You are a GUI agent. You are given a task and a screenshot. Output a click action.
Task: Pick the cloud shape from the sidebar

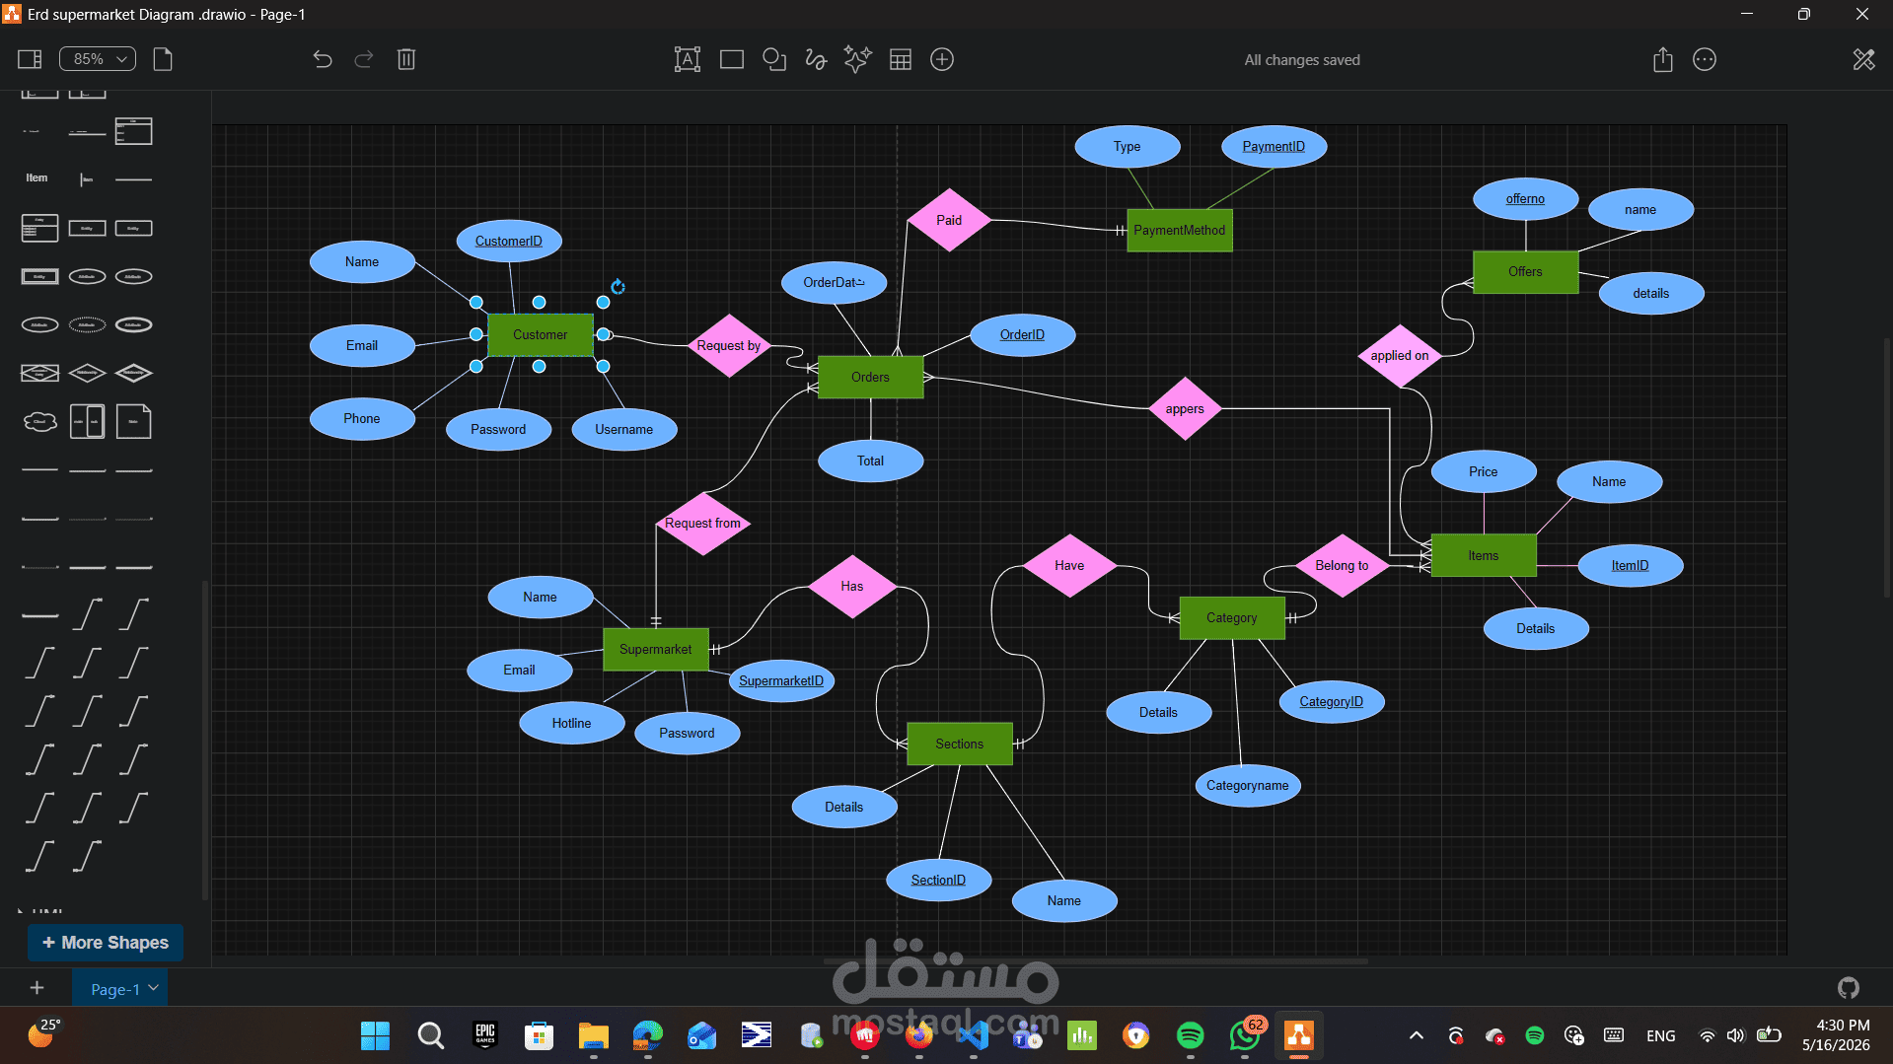(40, 422)
